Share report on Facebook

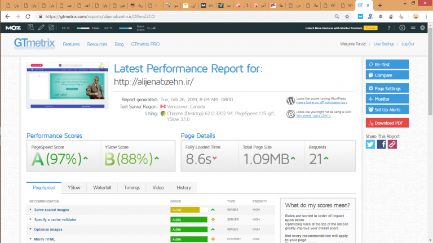[x=381, y=145]
